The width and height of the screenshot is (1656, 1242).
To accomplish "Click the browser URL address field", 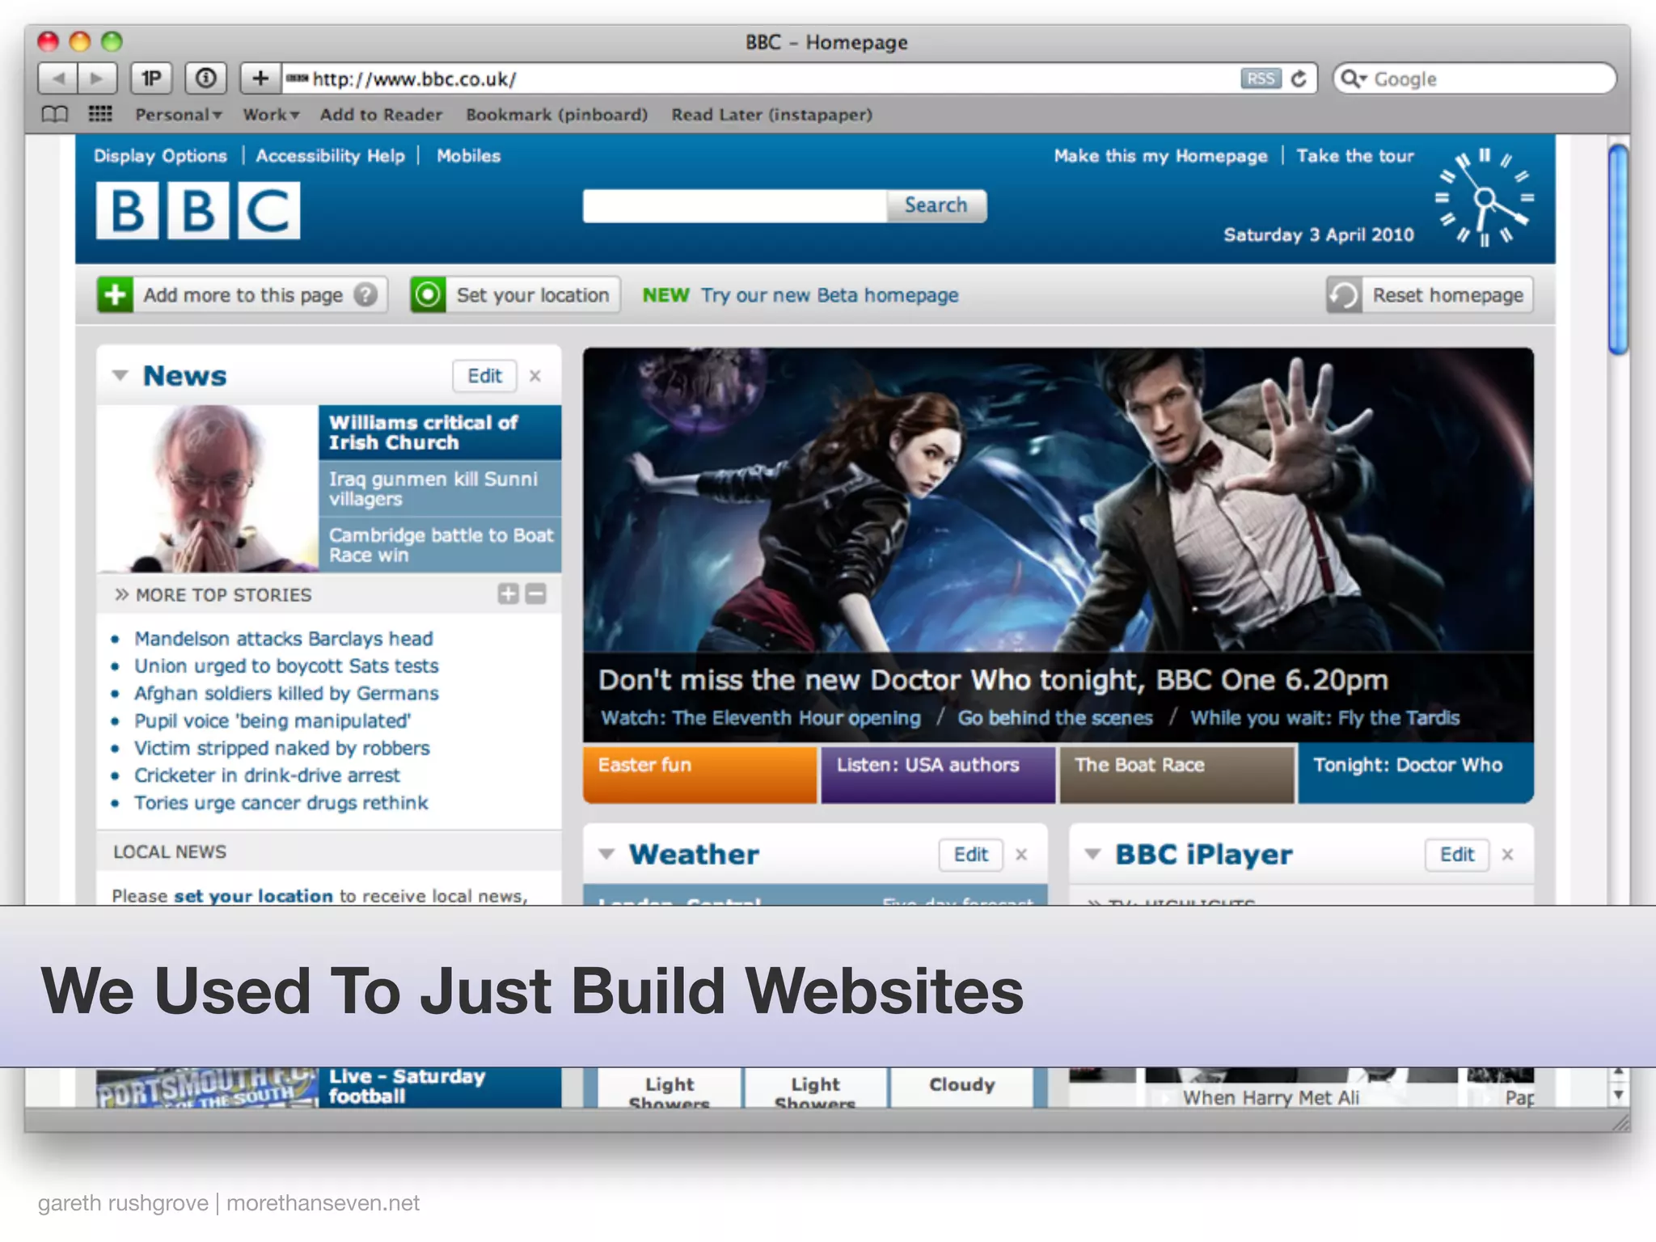I will (x=760, y=78).
